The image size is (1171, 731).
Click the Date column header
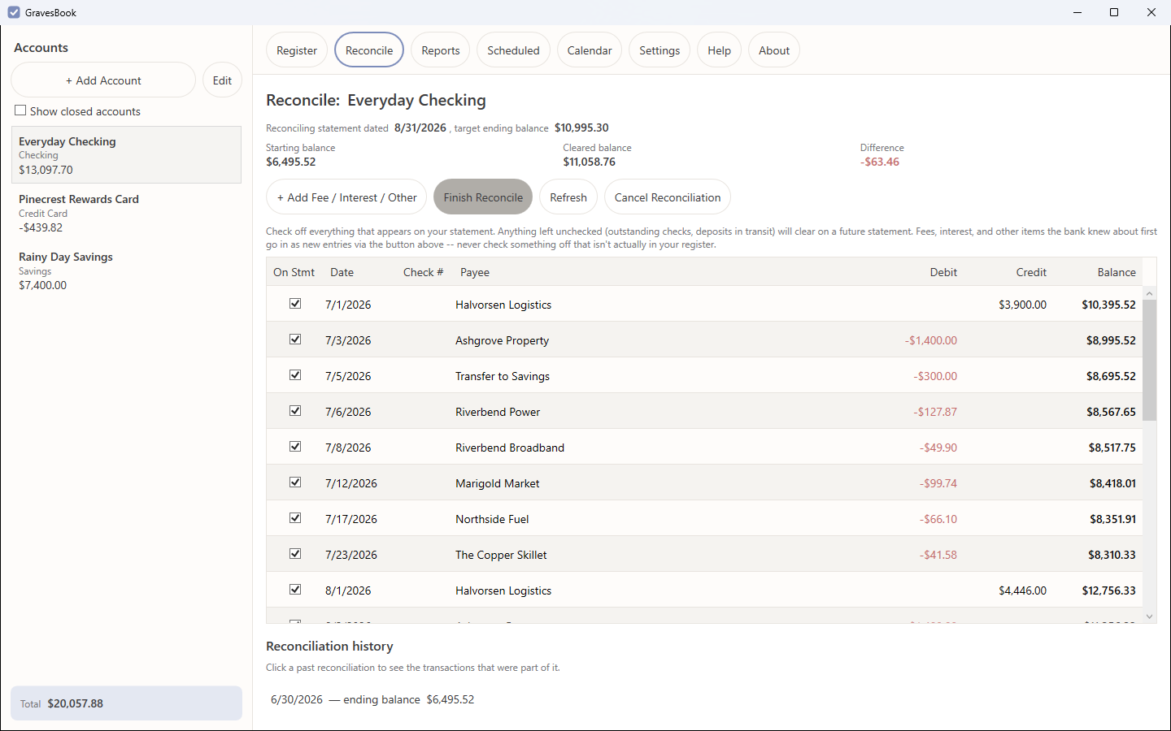(x=342, y=272)
